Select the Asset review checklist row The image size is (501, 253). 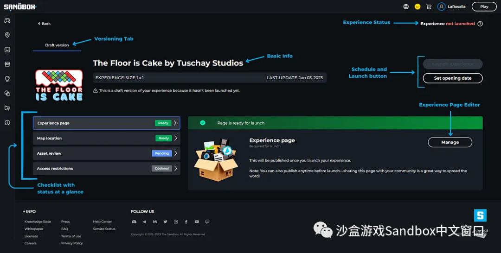pyautogui.click(x=106, y=153)
